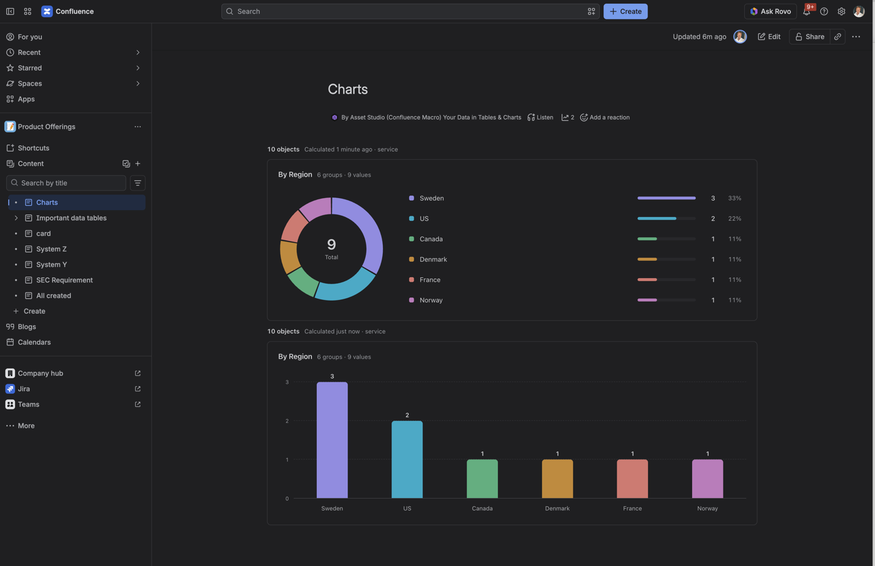Click the US progress bar in legend
This screenshot has height=566, width=875.
tap(666, 218)
